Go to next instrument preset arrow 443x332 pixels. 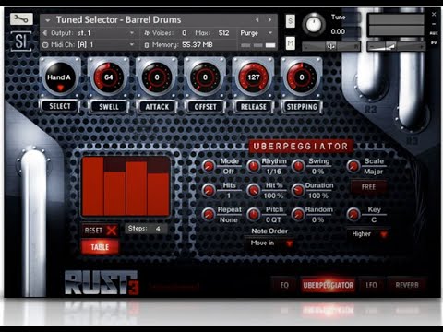coord(269,20)
